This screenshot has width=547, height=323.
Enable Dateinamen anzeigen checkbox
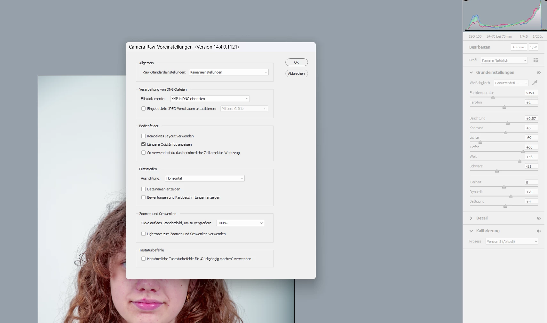point(143,189)
